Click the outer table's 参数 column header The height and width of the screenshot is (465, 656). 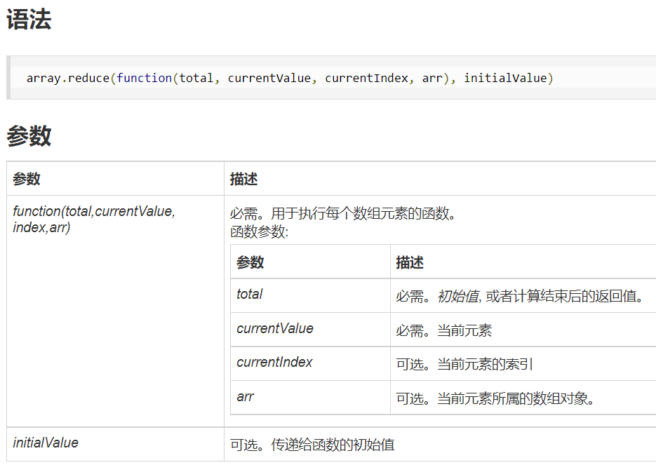click(27, 179)
